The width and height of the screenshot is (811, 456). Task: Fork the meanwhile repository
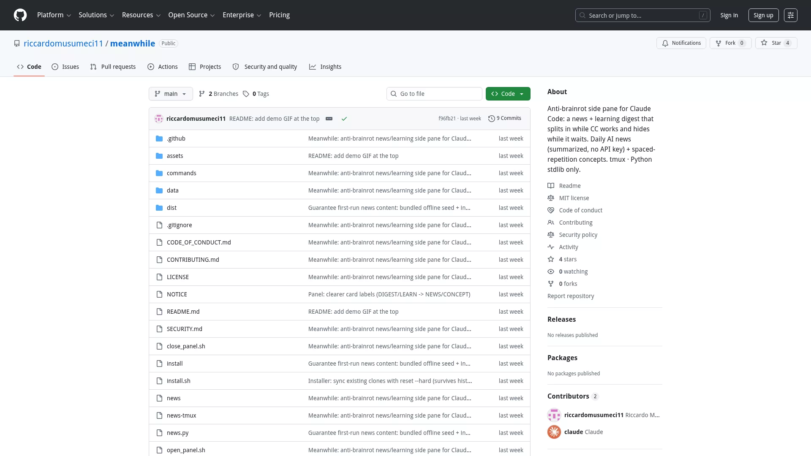tap(730, 43)
